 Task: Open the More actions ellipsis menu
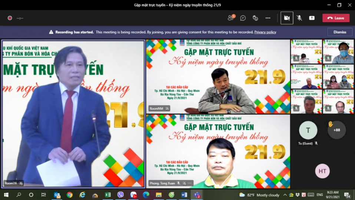[268, 18]
